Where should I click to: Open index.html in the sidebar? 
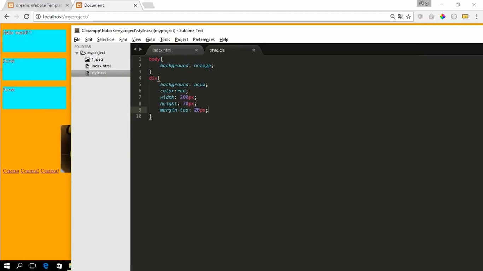pos(101,66)
